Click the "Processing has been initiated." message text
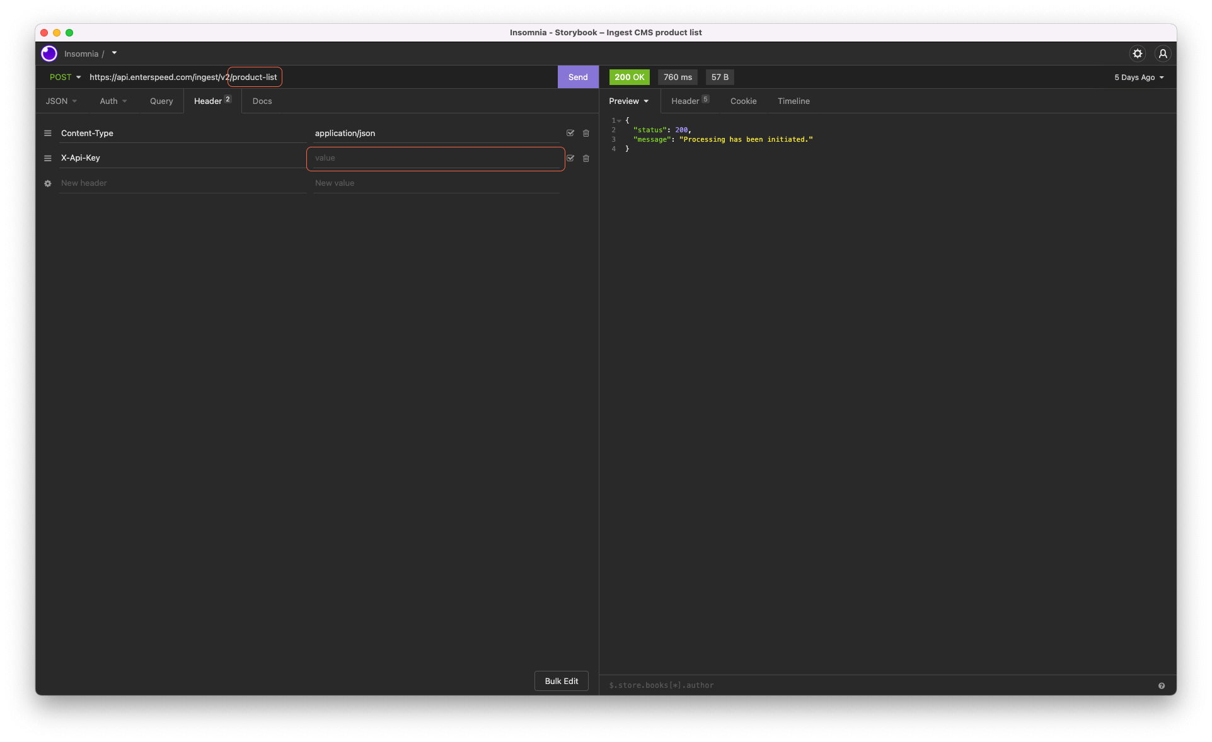This screenshot has height=742, width=1212. [x=746, y=139]
